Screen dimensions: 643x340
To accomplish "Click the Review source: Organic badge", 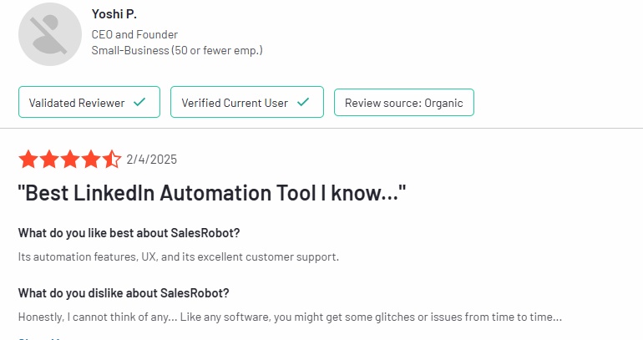I will click(404, 103).
